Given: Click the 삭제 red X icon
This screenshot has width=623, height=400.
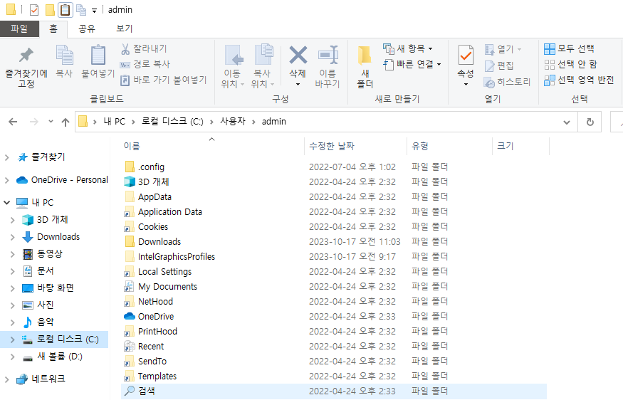Looking at the screenshot, I should click(x=298, y=55).
